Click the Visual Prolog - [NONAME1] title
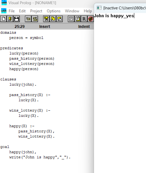The width and height of the screenshot is (146, 173). point(32,3)
